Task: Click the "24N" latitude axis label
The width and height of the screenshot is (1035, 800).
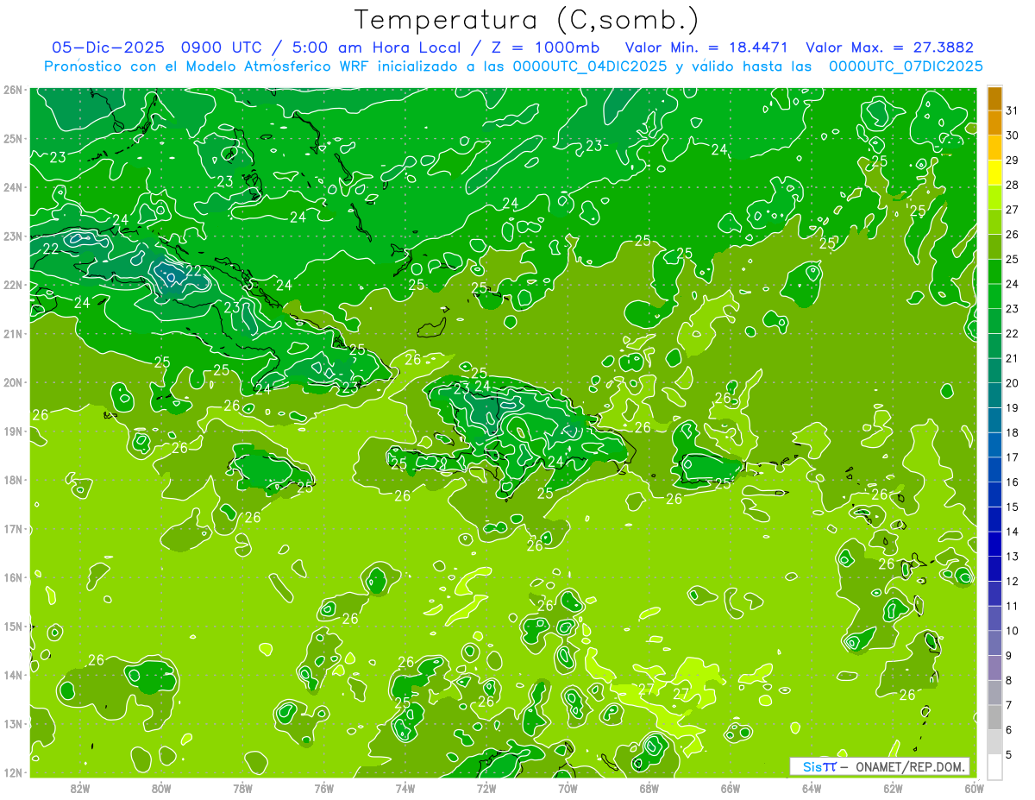Action: [x=13, y=187]
